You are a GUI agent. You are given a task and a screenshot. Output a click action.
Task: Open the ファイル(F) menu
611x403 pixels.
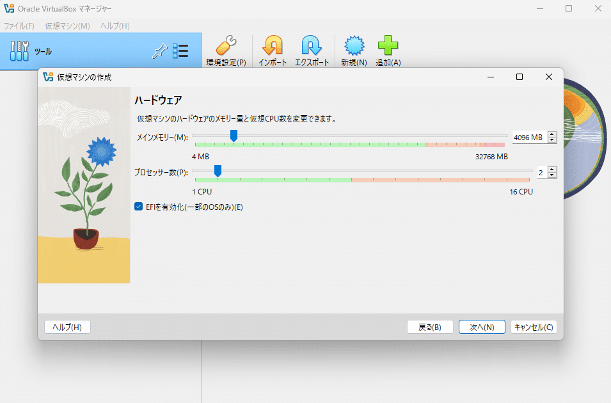(19, 26)
